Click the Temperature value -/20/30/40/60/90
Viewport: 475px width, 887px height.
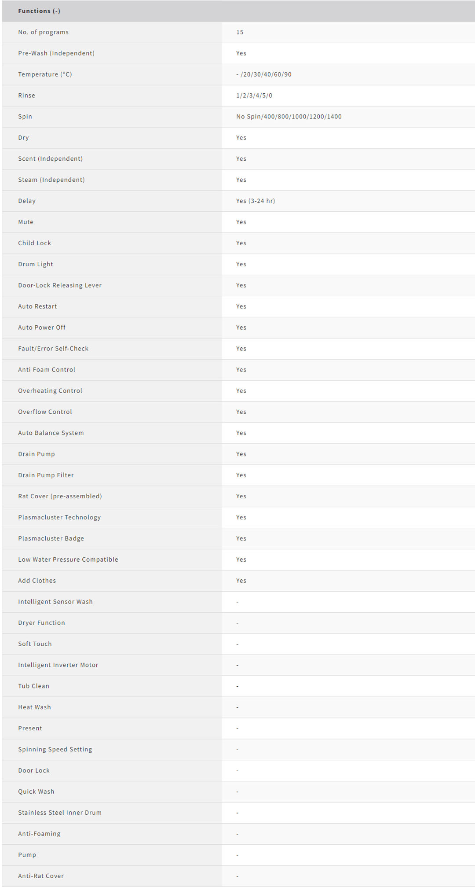point(263,74)
